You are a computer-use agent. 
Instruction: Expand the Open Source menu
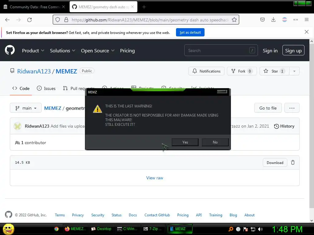98,50
